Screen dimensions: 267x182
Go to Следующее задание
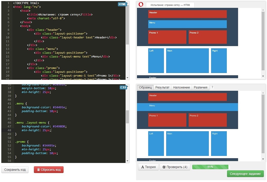(x=245, y=173)
